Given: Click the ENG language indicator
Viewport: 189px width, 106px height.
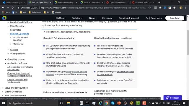Looking at the screenshot, I should pos(168,103).
